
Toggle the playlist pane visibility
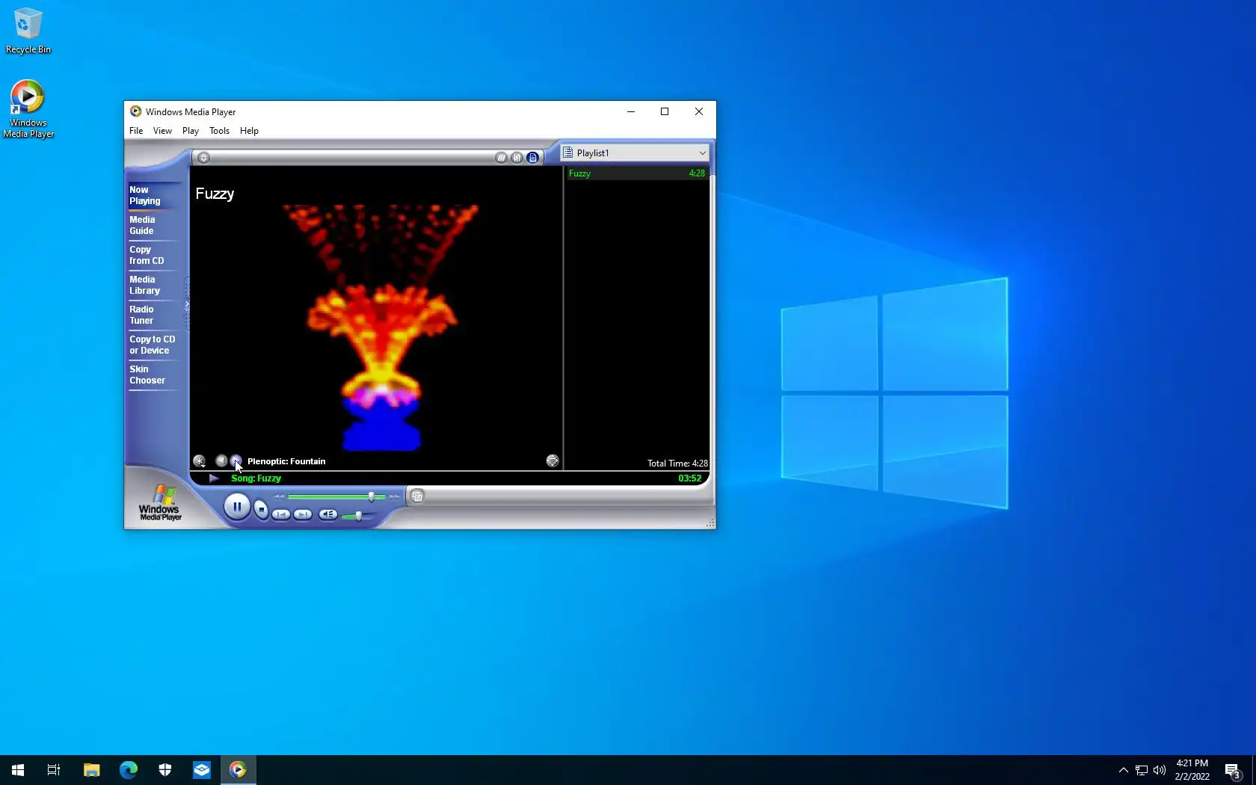click(532, 158)
